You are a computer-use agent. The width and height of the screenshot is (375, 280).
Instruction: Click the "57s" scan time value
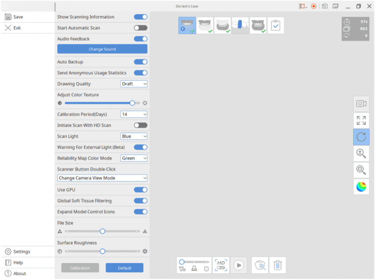click(x=364, y=22)
